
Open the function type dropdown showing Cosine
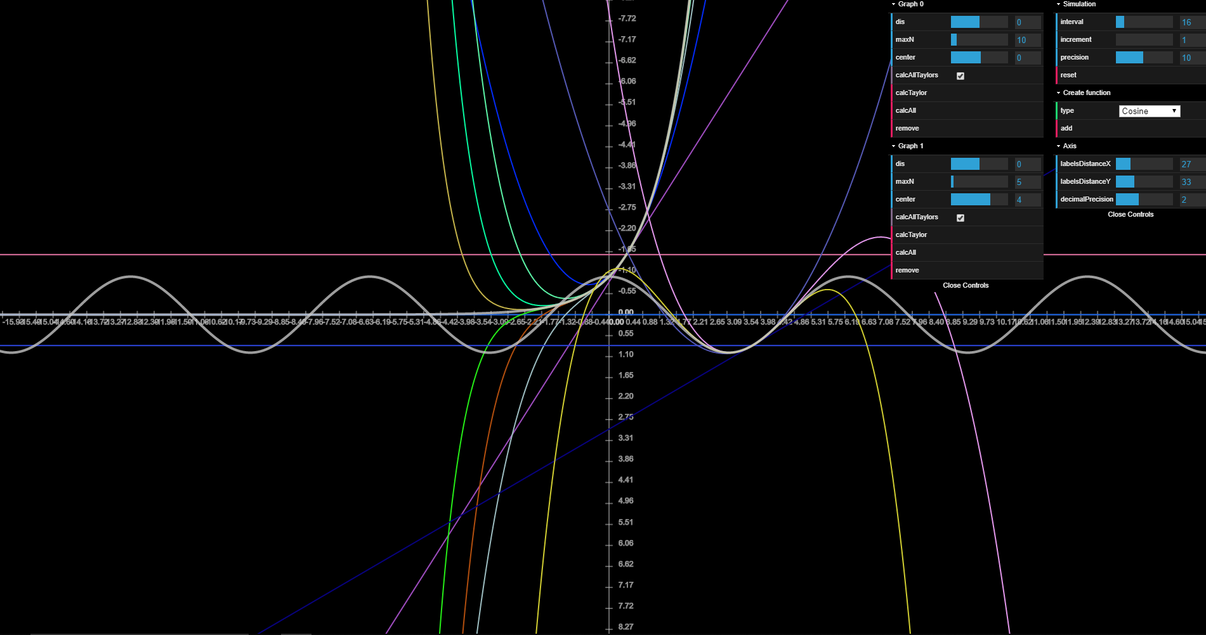tap(1150, 111)
